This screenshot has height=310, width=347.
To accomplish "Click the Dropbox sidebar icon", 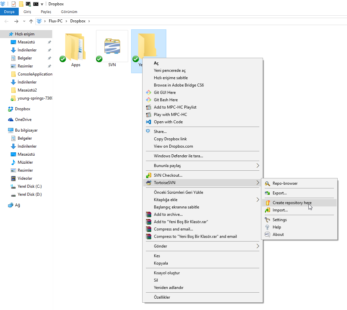I will click(11, 109).
